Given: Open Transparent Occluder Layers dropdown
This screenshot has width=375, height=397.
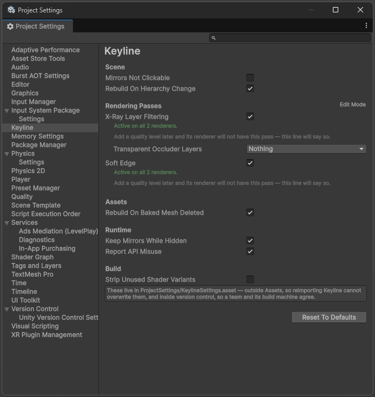Looking at the screenshot, I should point(306,149).
